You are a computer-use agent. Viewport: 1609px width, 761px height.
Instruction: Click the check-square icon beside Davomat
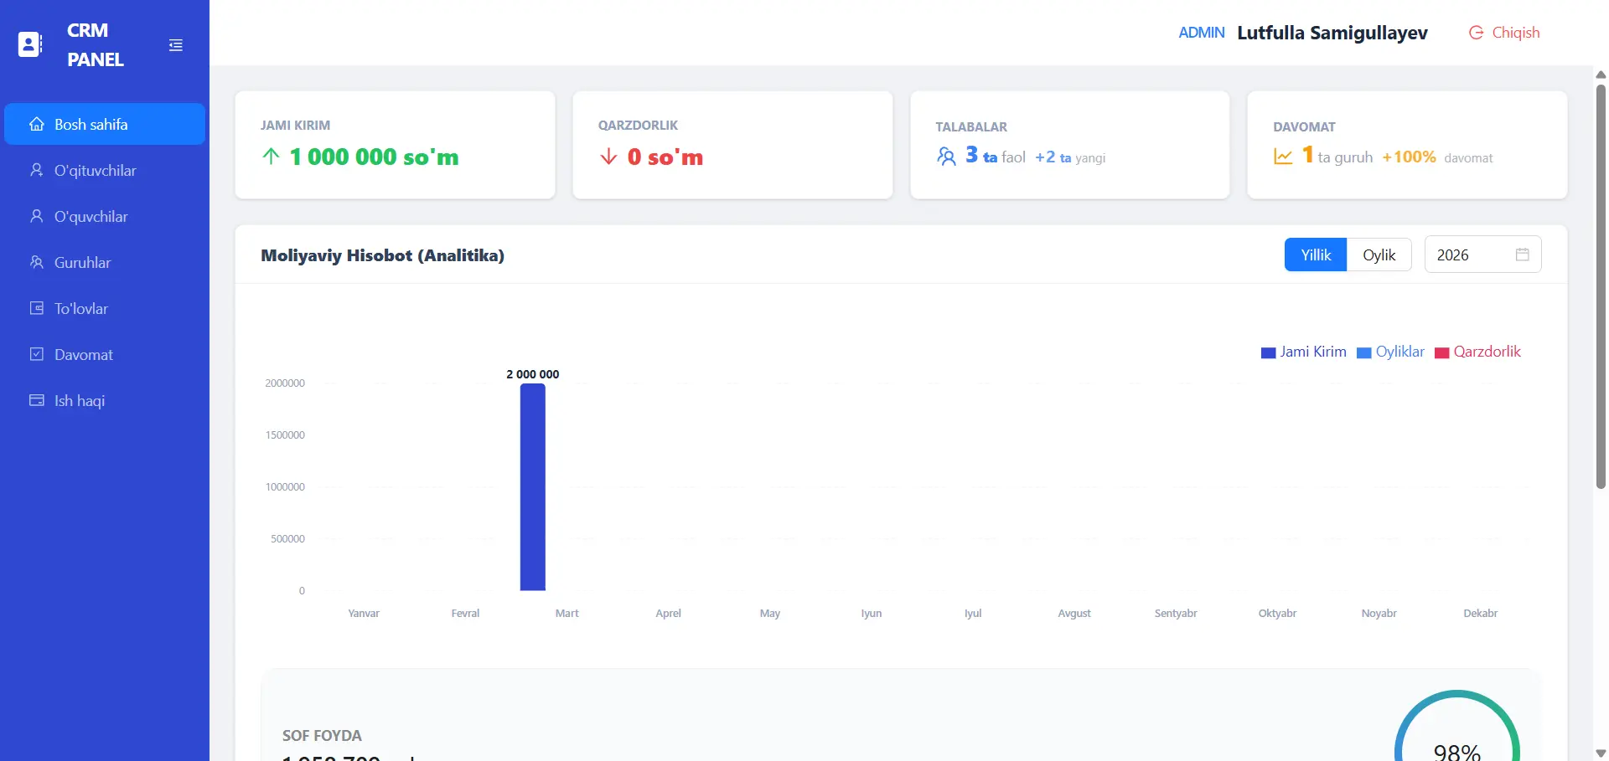coord(37,355)
